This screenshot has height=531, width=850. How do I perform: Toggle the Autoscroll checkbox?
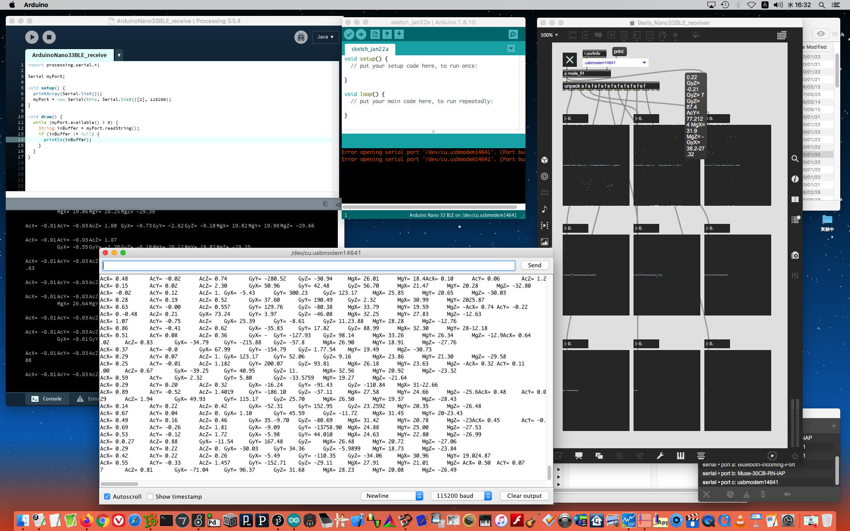pyautogui.click(x=107, y=496)
